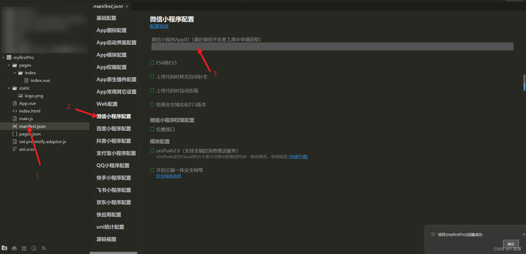Collapse the static folder chevron
This screenshot has width=526, height=254.
[9, 88]
